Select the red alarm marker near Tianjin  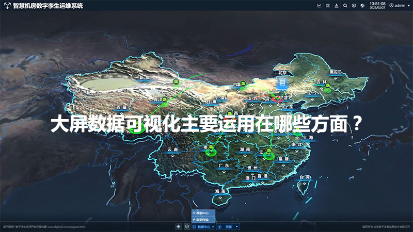pos(277,99)
